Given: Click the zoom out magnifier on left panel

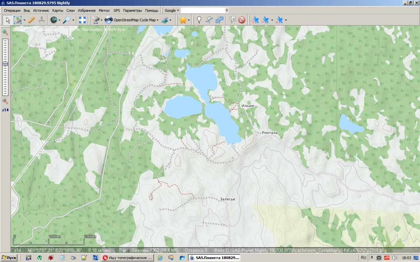Looking at the screenshot, I should pos(5,101).
